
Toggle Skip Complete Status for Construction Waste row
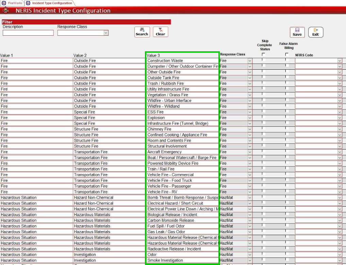263,60
